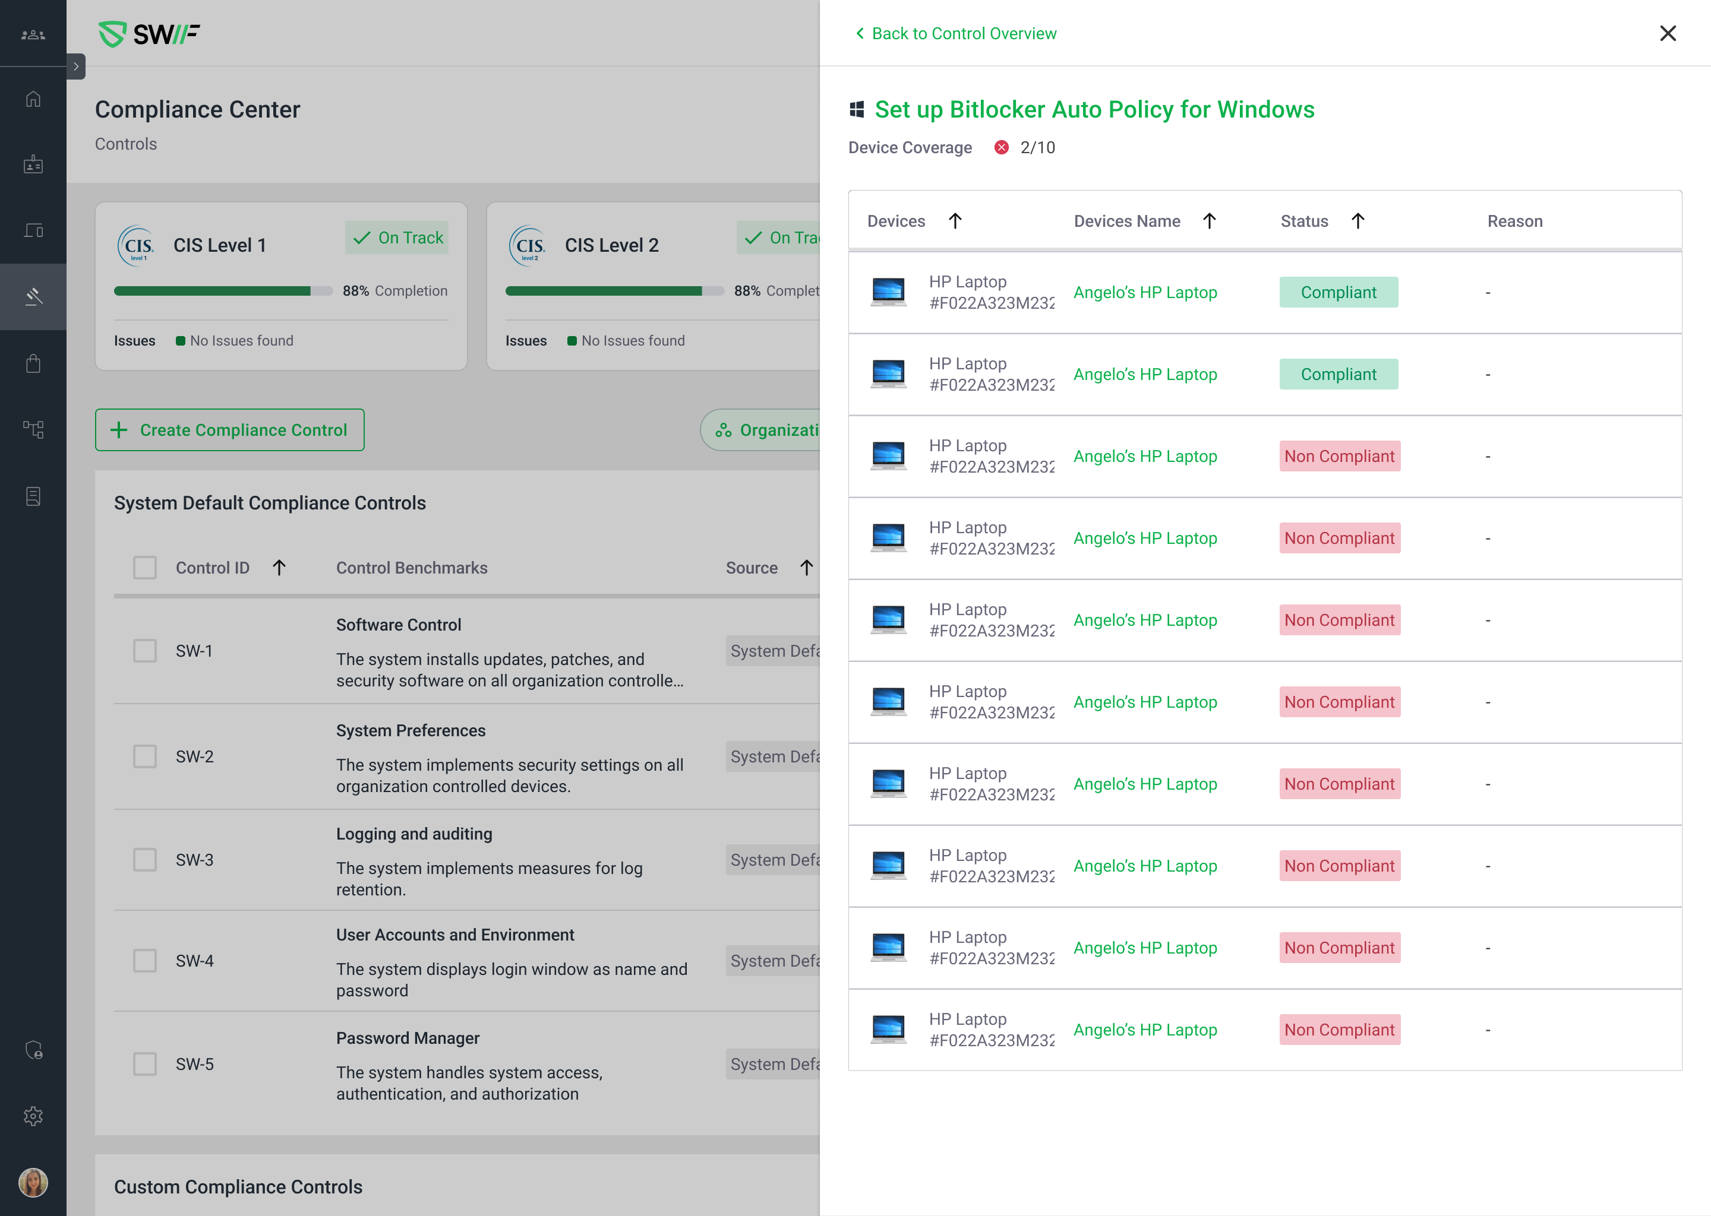The width and height of the screenshot is (1711, 1216).
Task: Click the SW-3 control ID
Action: coord(195,860)
